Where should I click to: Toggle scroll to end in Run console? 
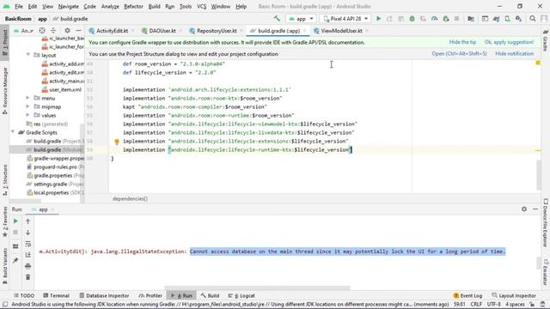click(x=28, y=255)
